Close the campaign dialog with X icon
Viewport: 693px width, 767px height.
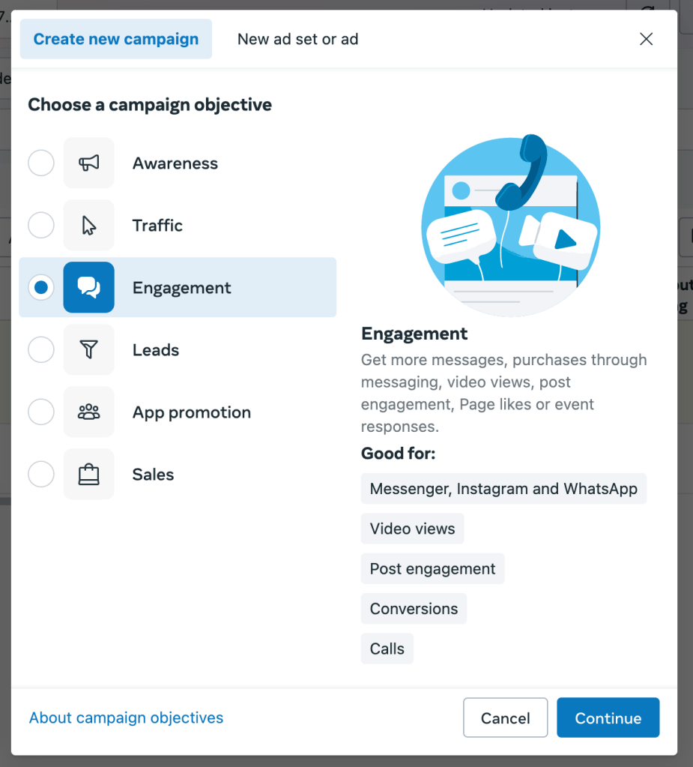click(646, 39)
